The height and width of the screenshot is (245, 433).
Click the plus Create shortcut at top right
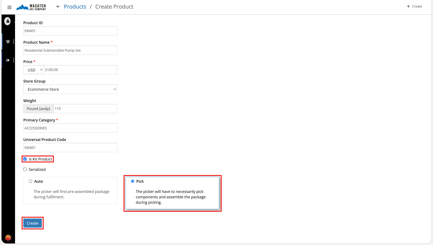click(414, 6)
